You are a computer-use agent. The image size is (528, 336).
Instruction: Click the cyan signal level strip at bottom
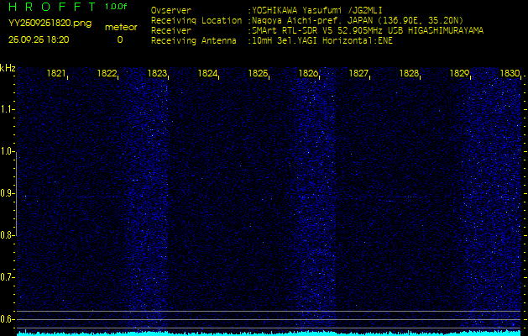pyautogui.click(x=269, y=333)
